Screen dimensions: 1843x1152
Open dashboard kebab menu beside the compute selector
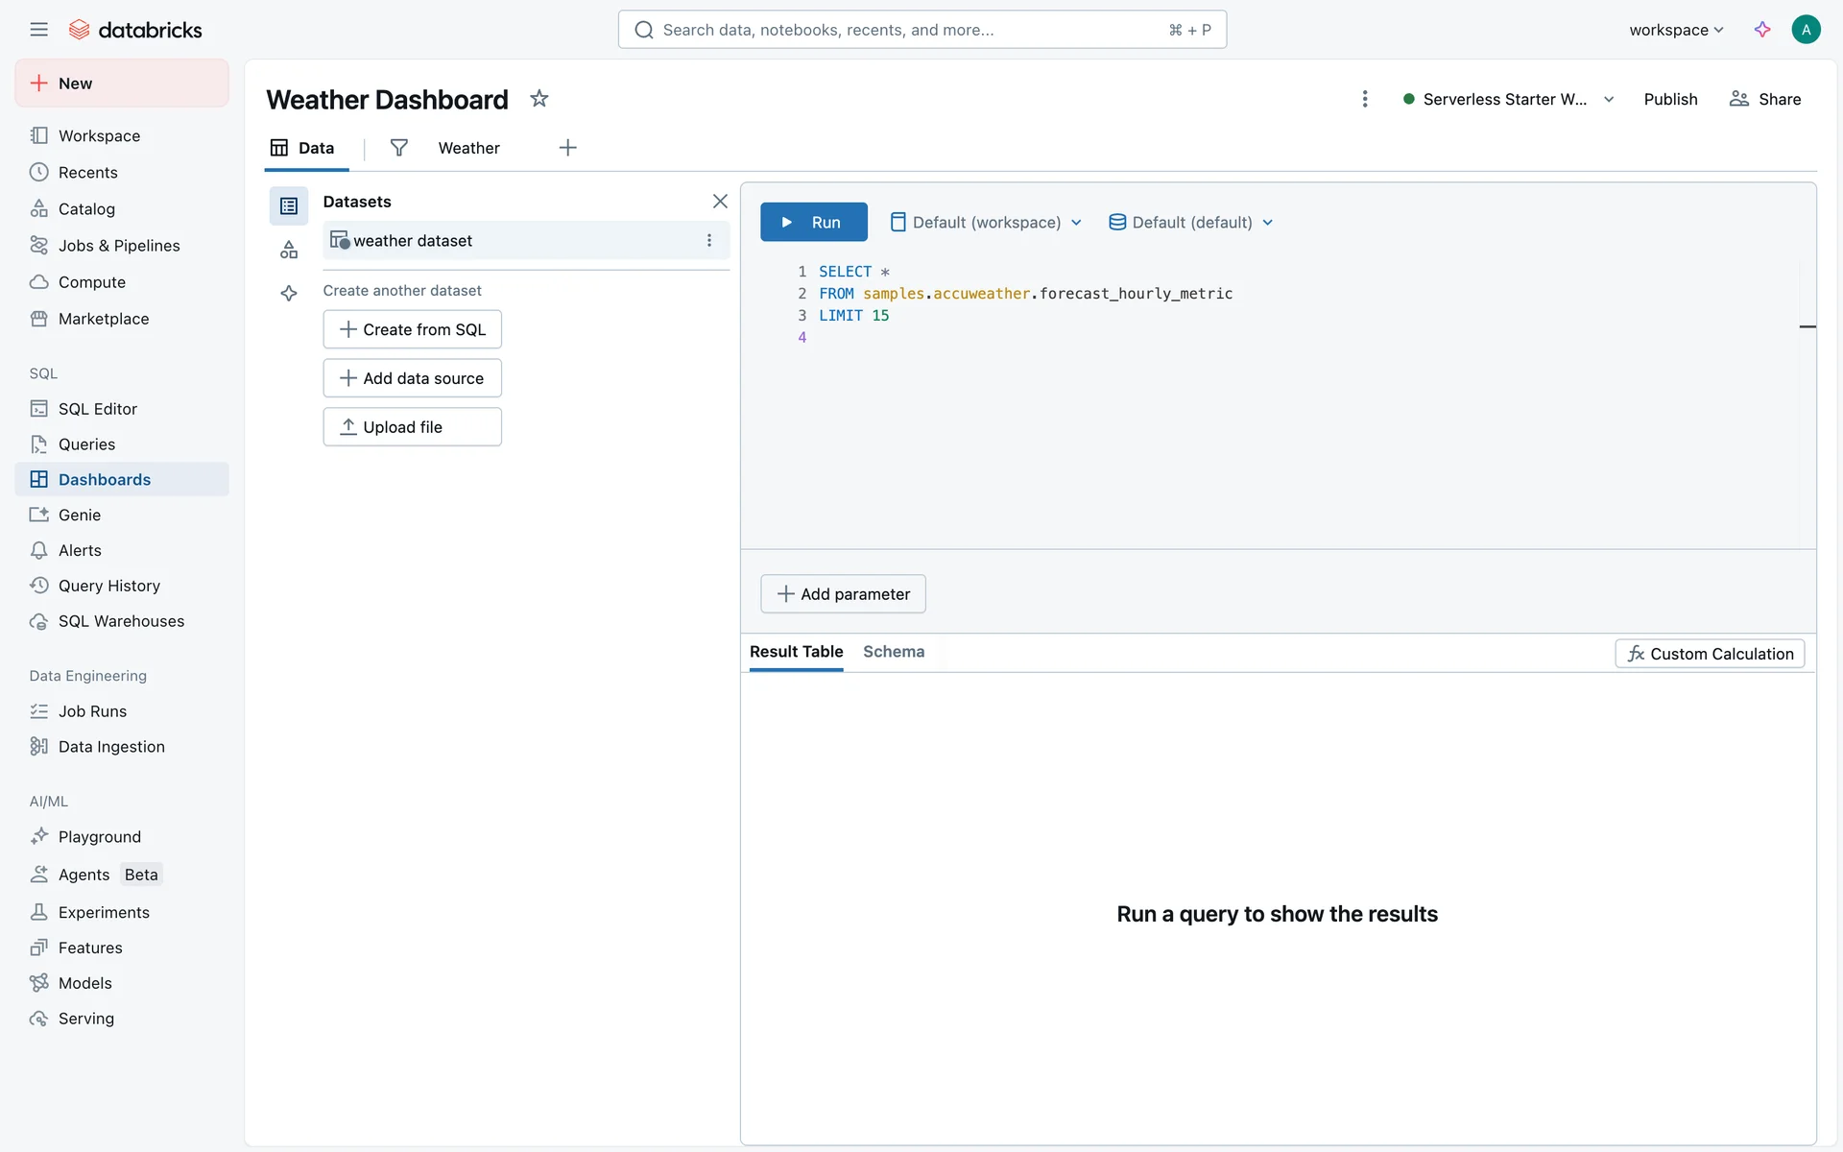tap(1364, 99)
